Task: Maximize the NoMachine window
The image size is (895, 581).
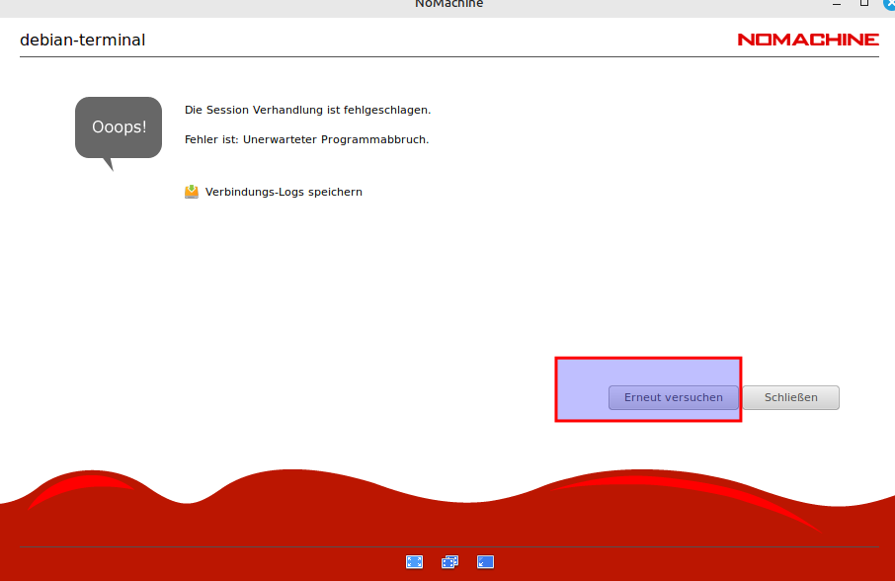Action: coord(863,4)
